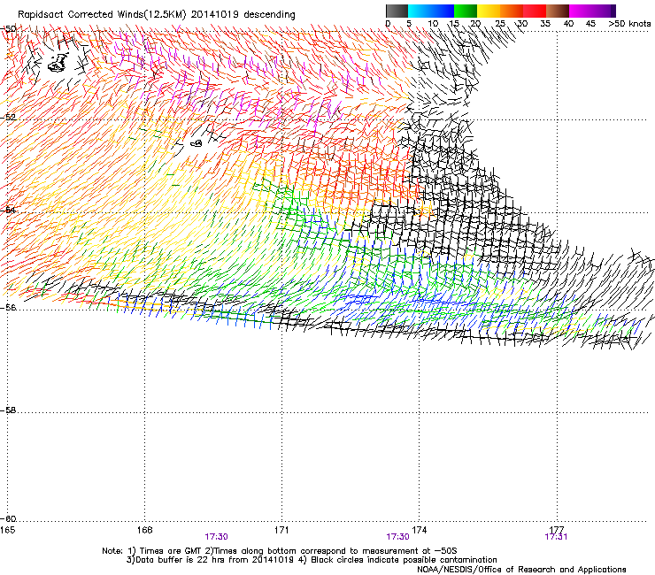Select the yellow 20-25 knots legend swatch
This screenshot has height=575, width=655.
(x=489, y=11)
